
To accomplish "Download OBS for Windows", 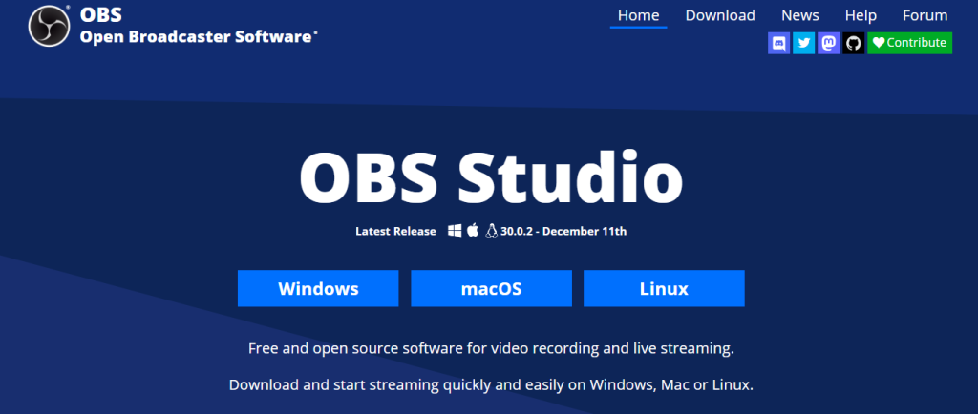I will (318, 288).
